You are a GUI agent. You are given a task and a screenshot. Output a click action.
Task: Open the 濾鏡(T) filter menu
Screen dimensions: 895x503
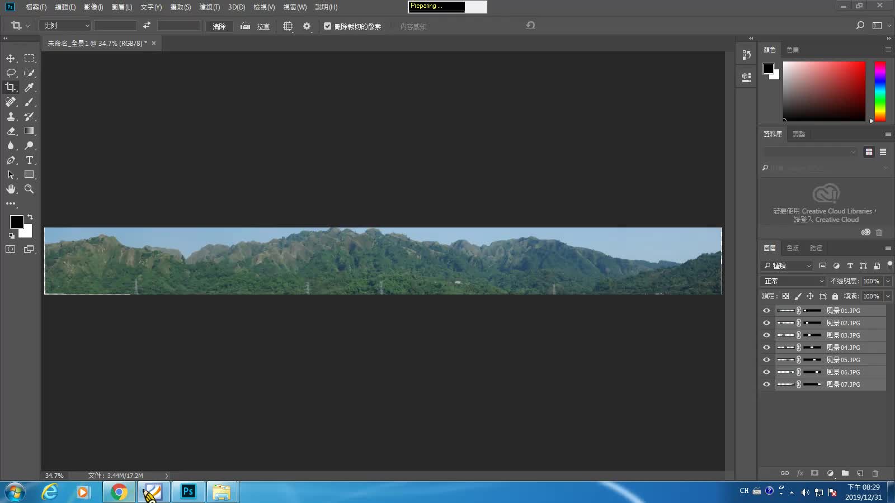pos(209,7)
